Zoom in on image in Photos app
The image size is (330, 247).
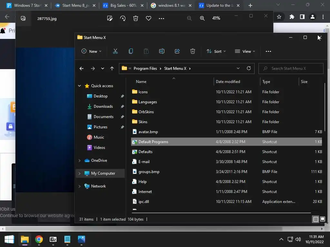coord(202,18)
